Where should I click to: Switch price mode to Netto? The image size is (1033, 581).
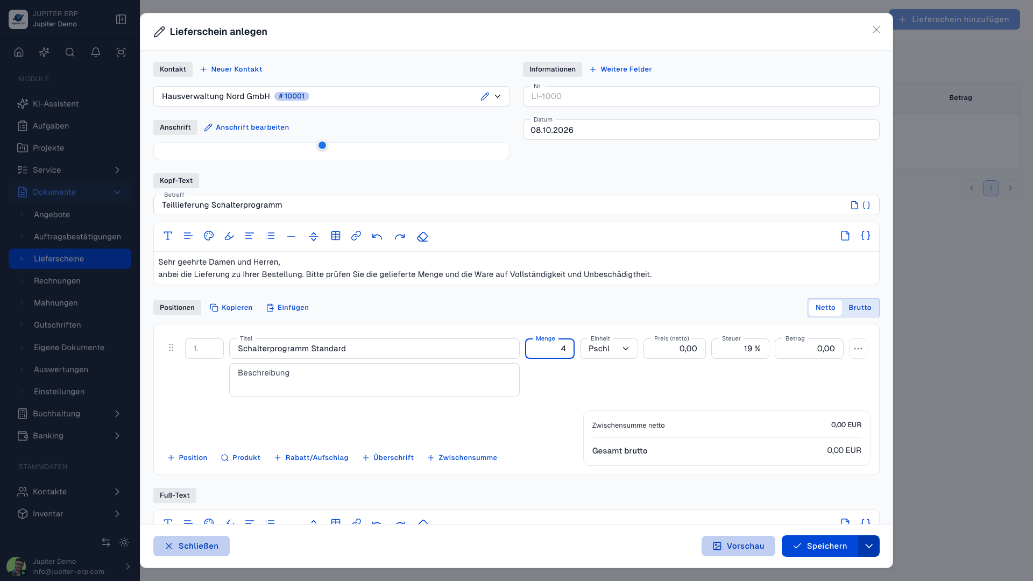[x=825, y=308]
